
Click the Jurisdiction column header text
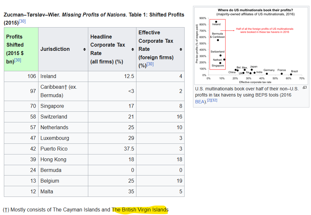55,49
